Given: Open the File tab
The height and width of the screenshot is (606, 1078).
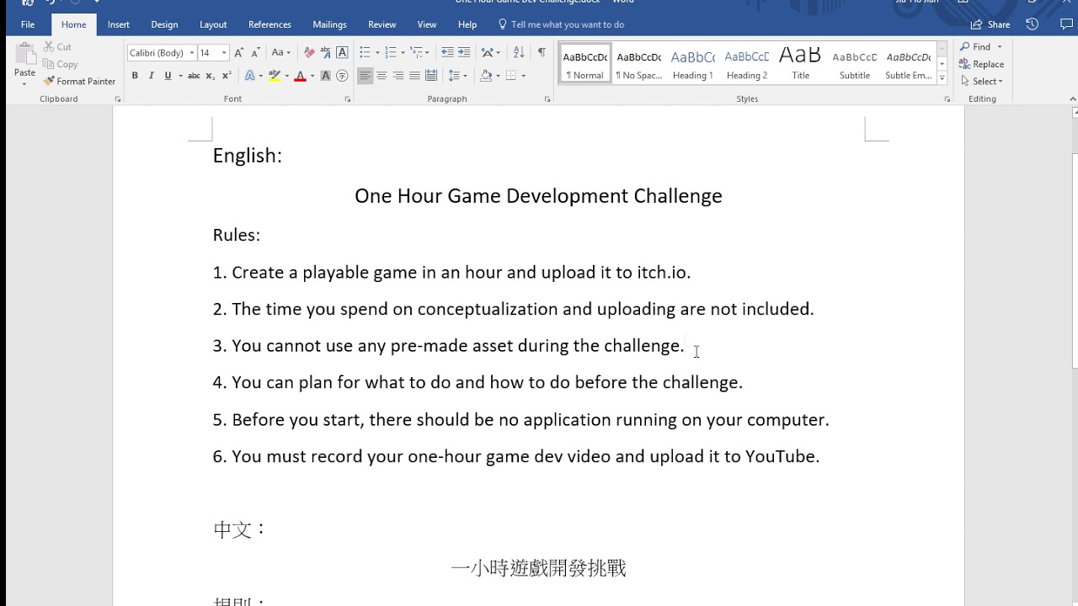Looking at the screenshot, I should pos(28,24).
